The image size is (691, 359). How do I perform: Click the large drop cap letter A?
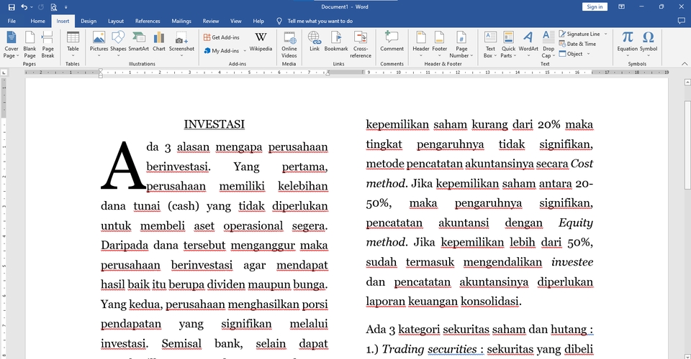coord(123,166)
